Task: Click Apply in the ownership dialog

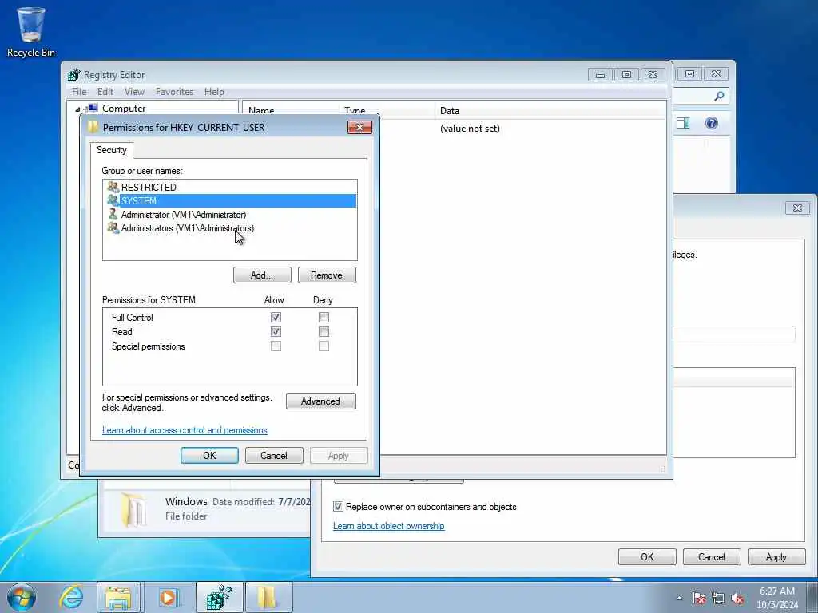Action: [x=776, y=556]
